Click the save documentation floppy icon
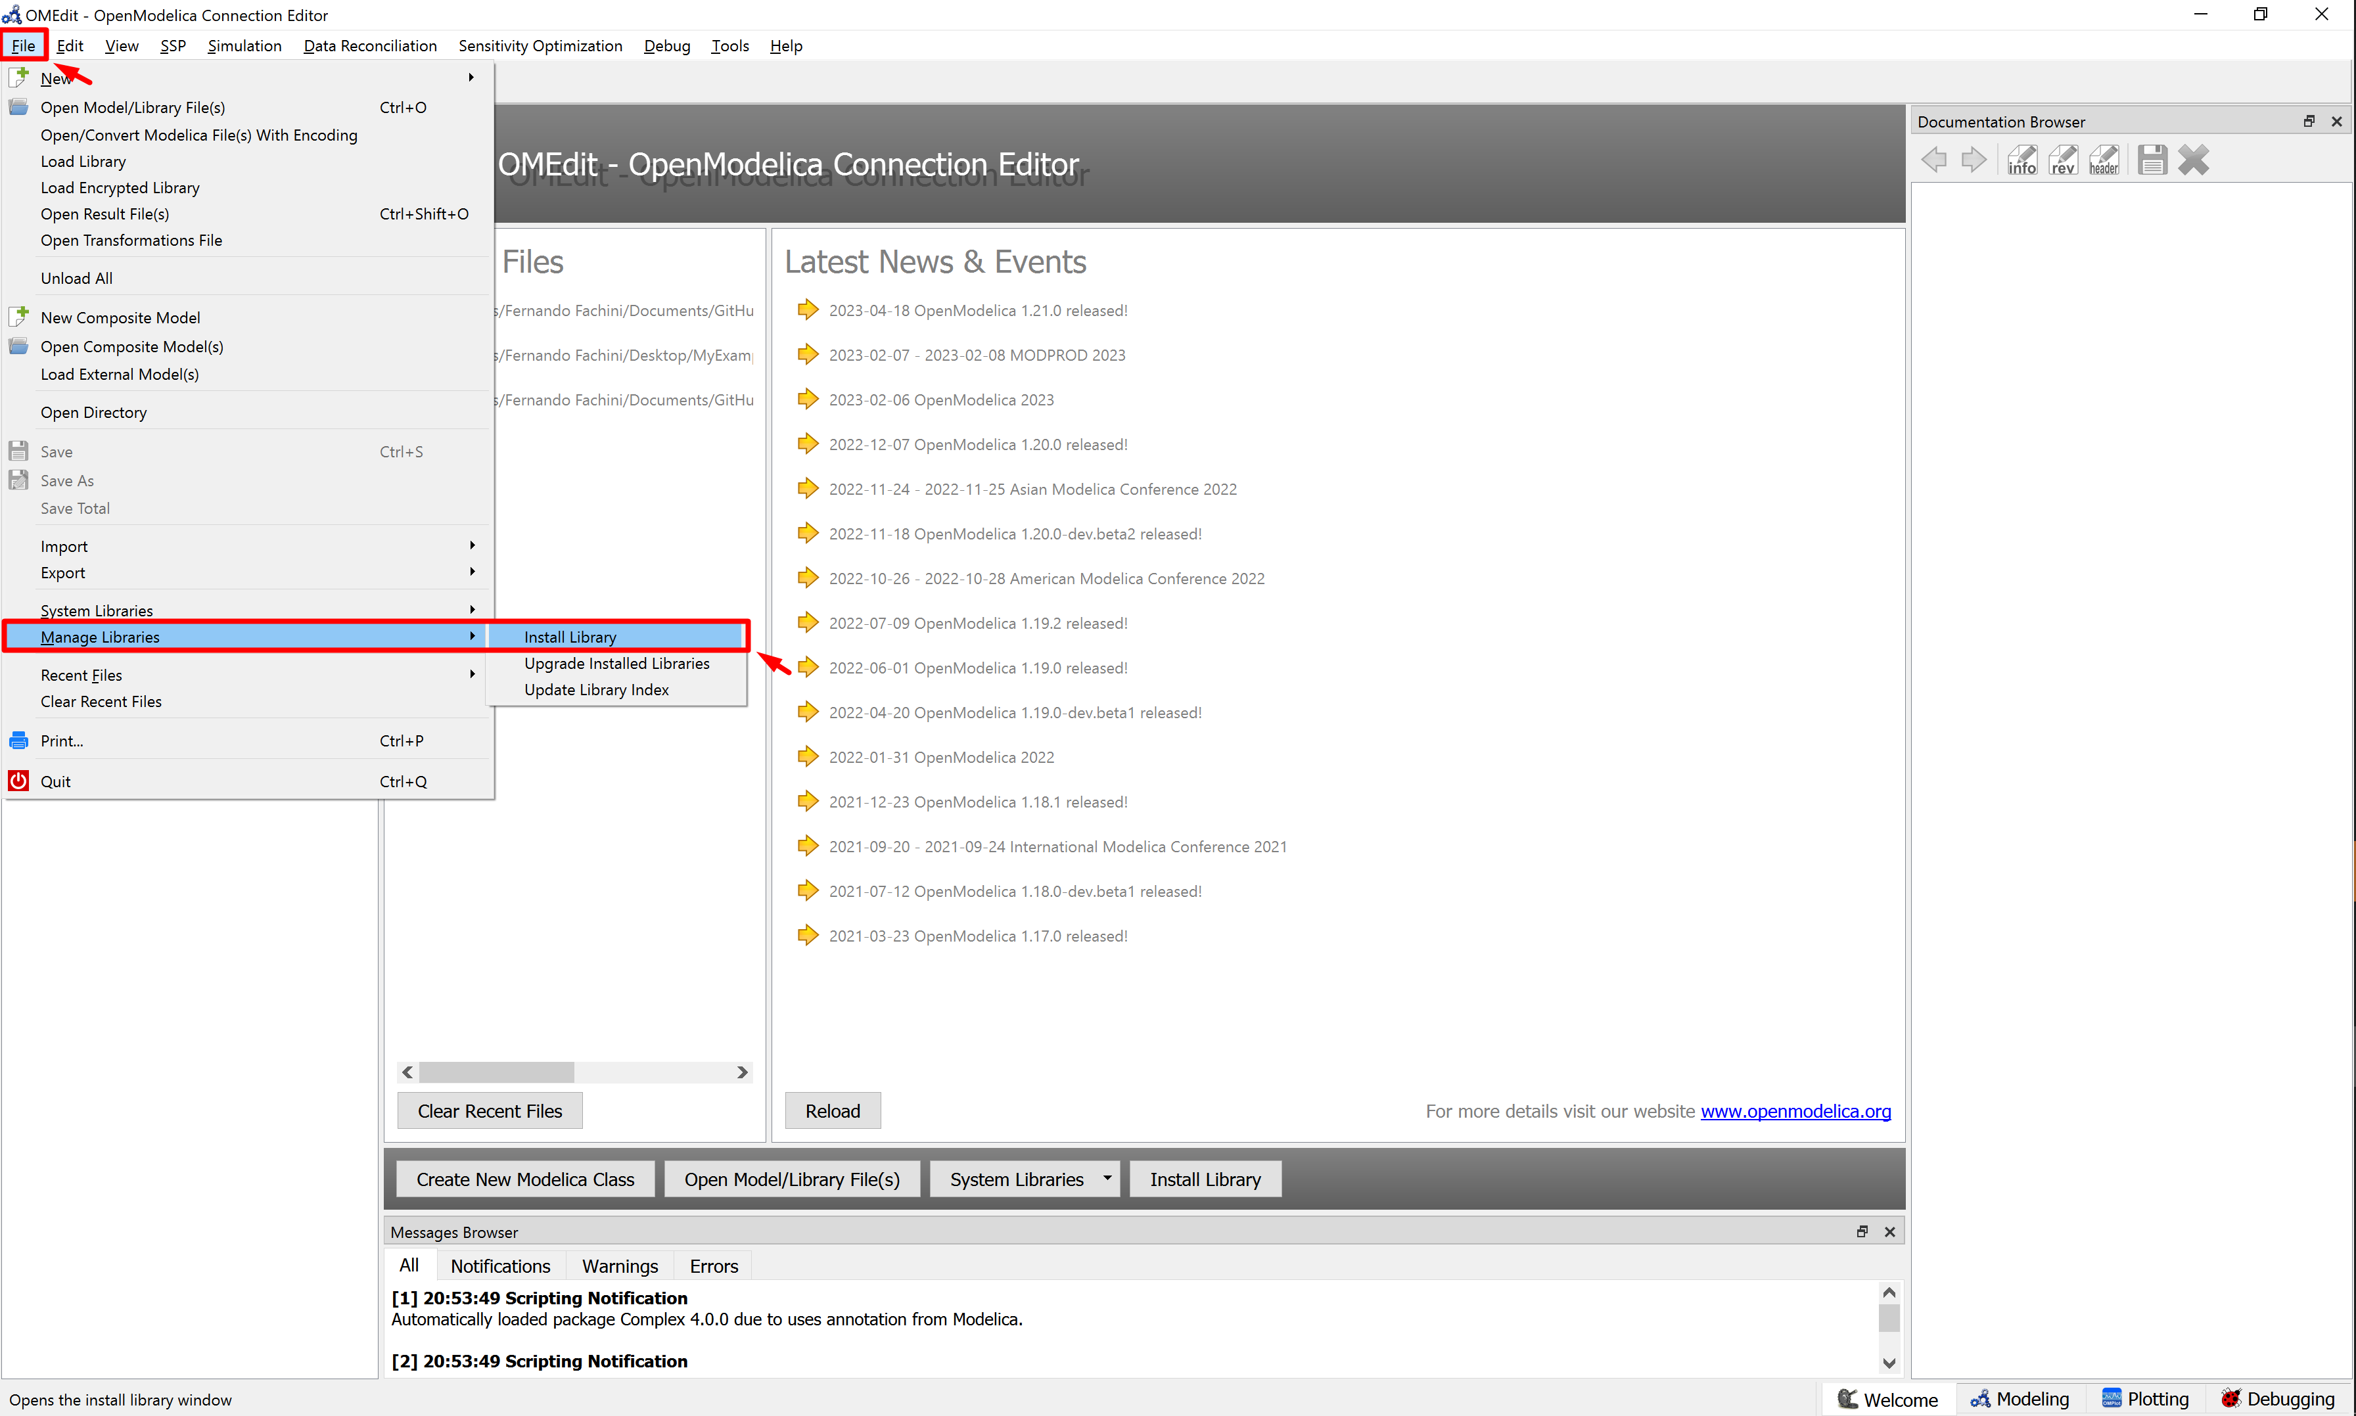 coord(2152,160)
